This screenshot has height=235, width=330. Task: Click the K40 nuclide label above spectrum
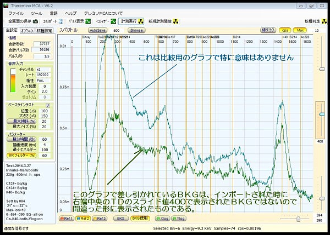point(285,37)
